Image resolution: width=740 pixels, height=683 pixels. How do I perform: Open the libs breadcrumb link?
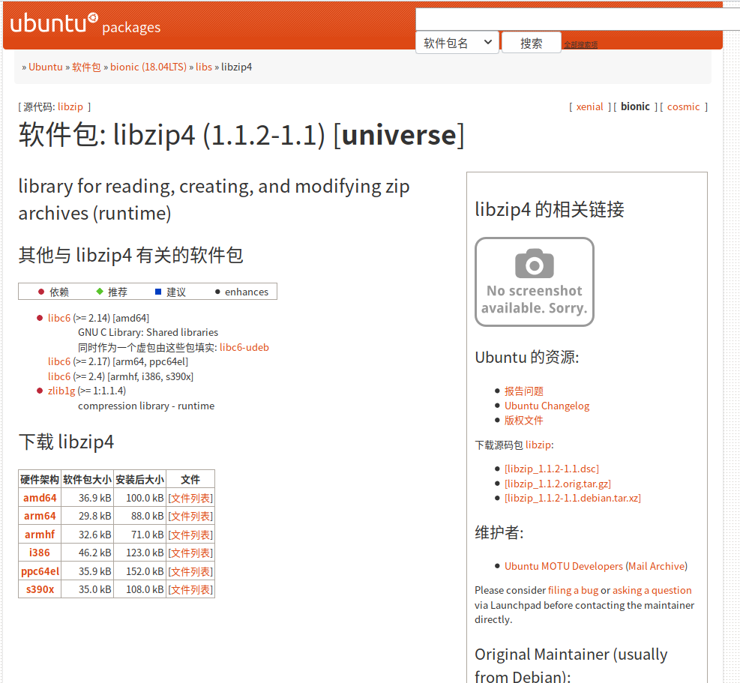203,67
